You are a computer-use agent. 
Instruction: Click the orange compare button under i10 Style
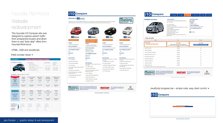[124, 40]
